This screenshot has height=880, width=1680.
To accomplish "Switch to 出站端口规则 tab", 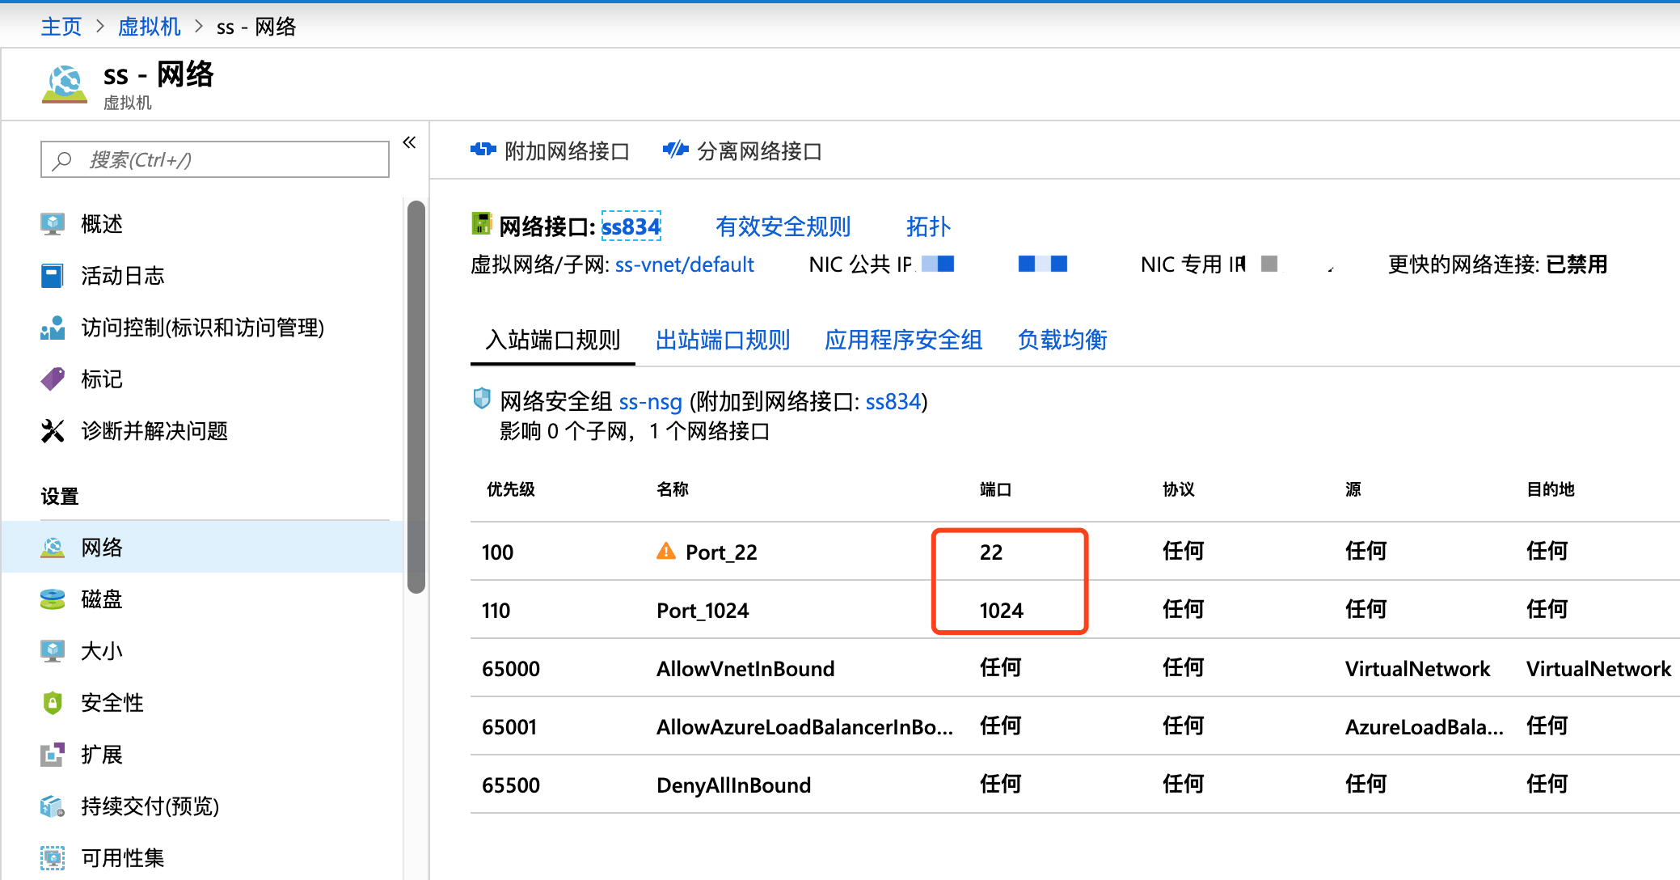I will pyautogui.click(x=723, y=340).
